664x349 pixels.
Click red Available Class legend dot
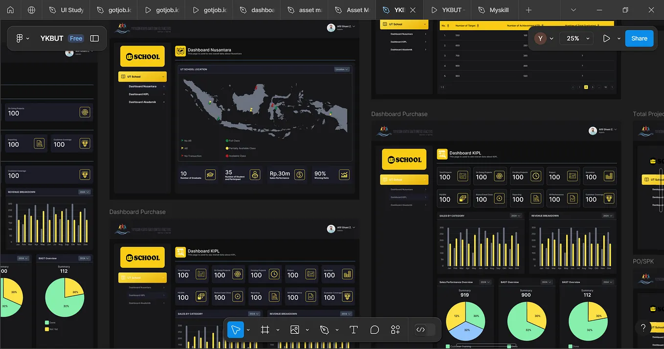tap(227, 156)
